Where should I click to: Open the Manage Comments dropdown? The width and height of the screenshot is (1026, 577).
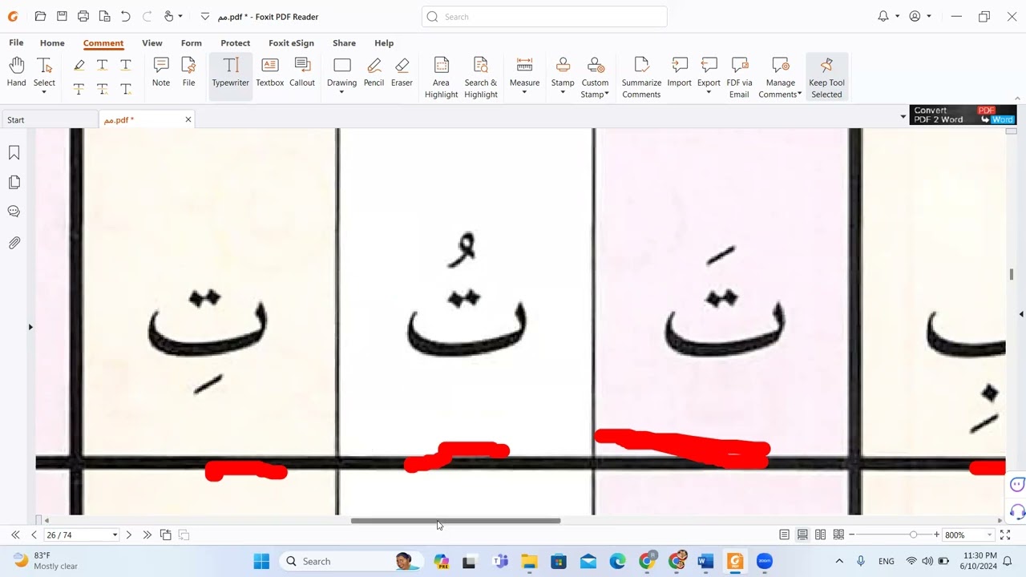coord(799,95)
